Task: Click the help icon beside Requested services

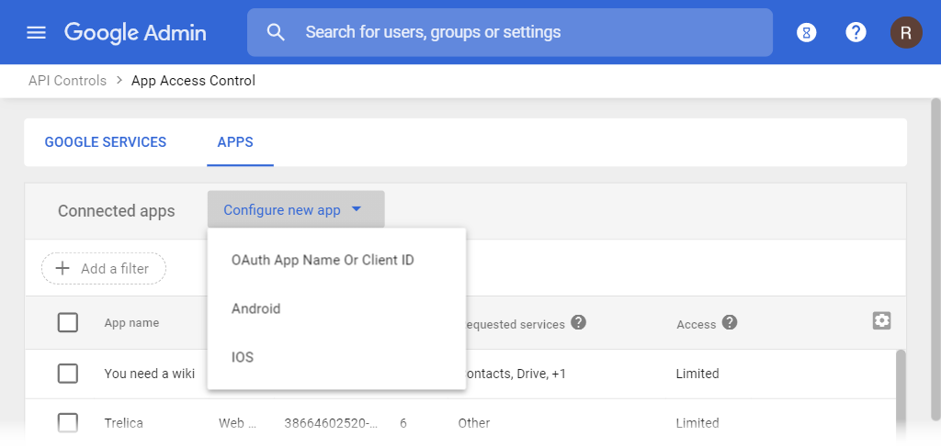Action: coord(579,322)
